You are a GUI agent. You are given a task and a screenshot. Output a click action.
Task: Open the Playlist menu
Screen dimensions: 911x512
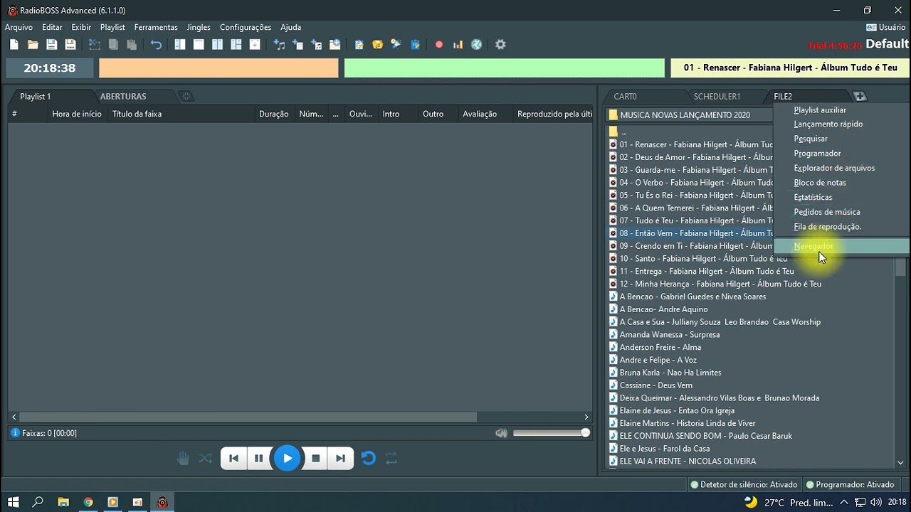point(112,27)
